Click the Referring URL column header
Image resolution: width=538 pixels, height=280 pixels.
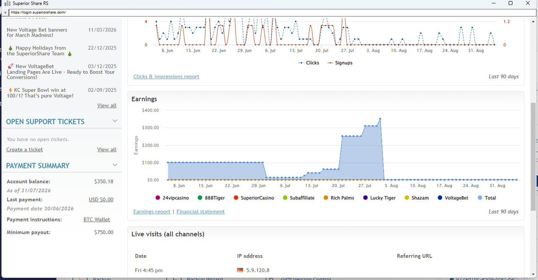(x=414, y=256)
